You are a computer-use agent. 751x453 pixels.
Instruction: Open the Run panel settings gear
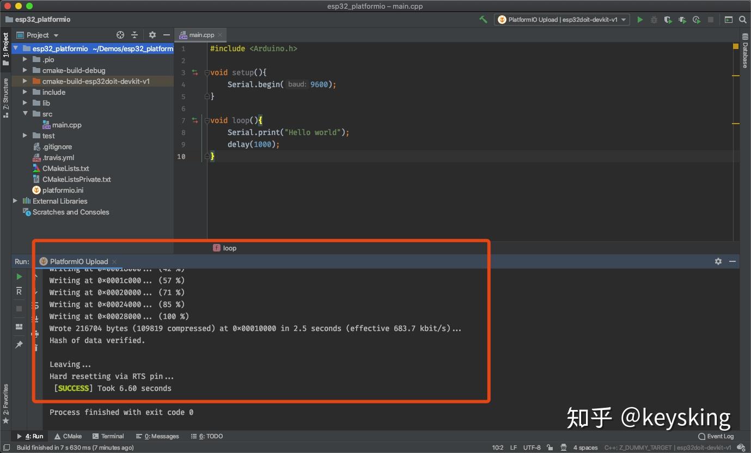718,261
